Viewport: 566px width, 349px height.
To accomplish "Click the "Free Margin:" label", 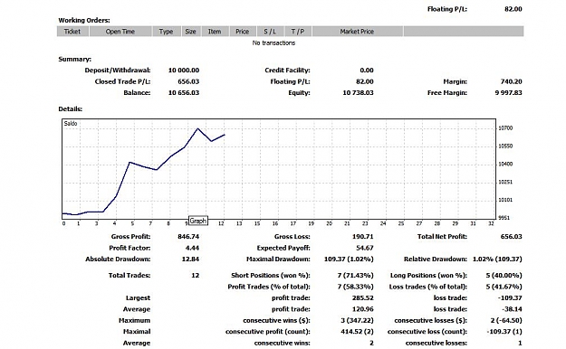I will click(447, 92).
